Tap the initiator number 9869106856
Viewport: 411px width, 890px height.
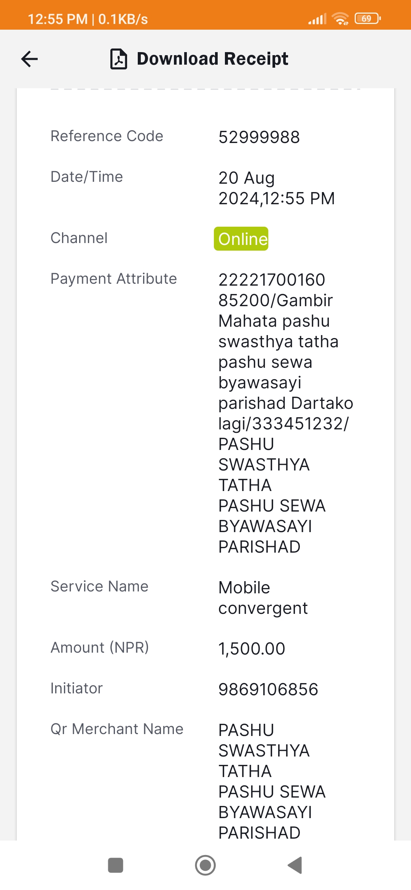click(x=268, y=690)
